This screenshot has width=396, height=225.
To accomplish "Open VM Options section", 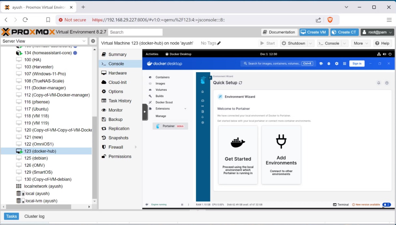I will coord(120,92).
